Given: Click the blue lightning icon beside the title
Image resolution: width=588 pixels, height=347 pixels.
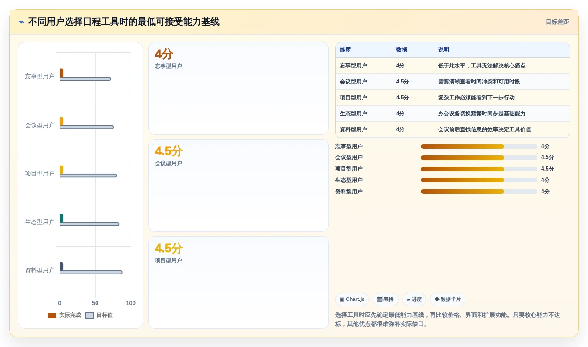Looking at the screenshot, I should point(21,22).
